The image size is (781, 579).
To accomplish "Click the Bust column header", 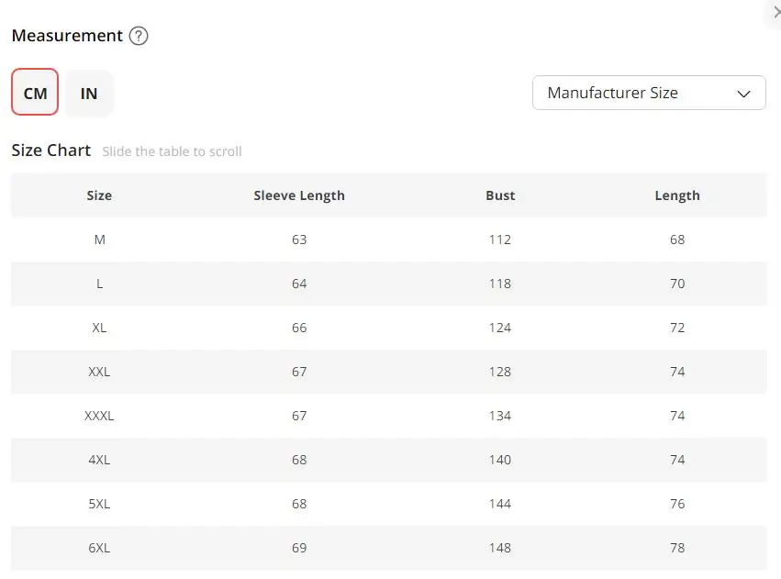I will 500,195.
